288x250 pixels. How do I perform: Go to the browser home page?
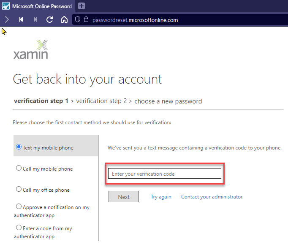(64, 19)
